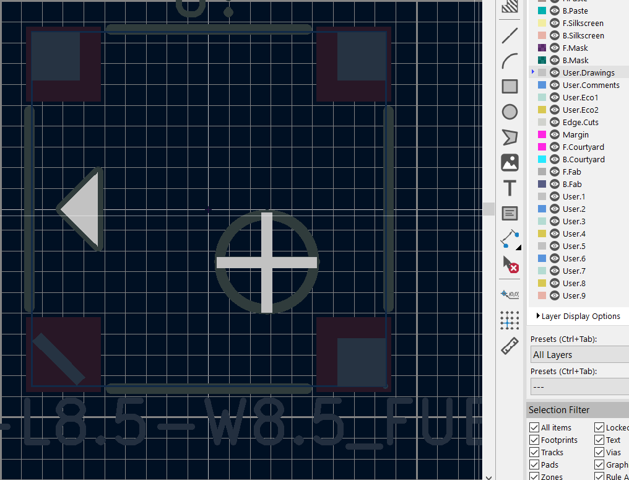
Task: Select the top-left pad of the footprint
Action: coord(63,64)
